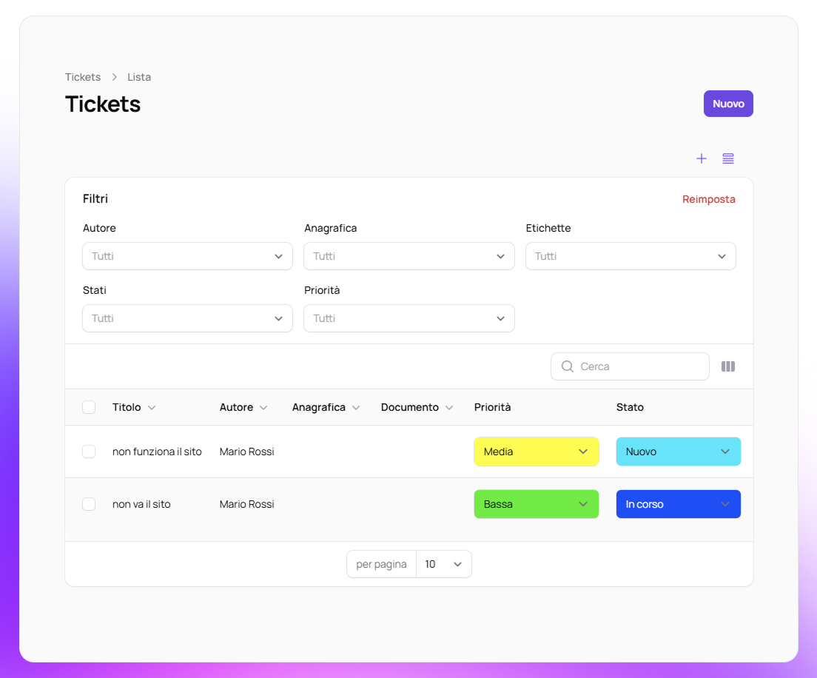Sort by Documento column chevron
Screen dimensions: 817x678
point(449,408)
